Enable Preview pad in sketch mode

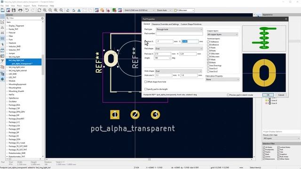[x=228, y=95]
